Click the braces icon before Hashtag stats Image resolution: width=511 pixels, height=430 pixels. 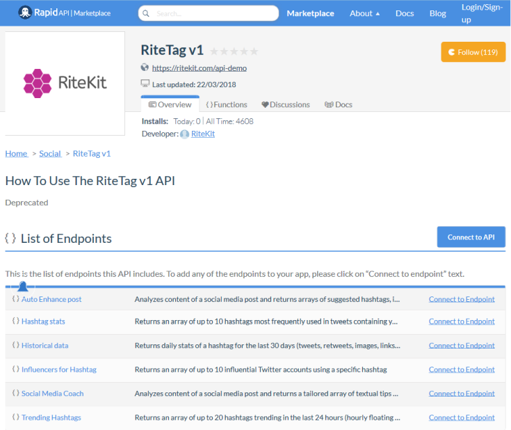click(x=15, y=321)
